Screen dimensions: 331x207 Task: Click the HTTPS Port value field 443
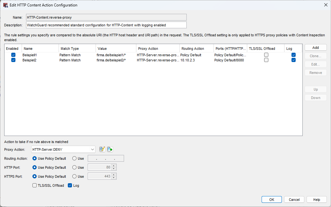[x=100, y=176]
